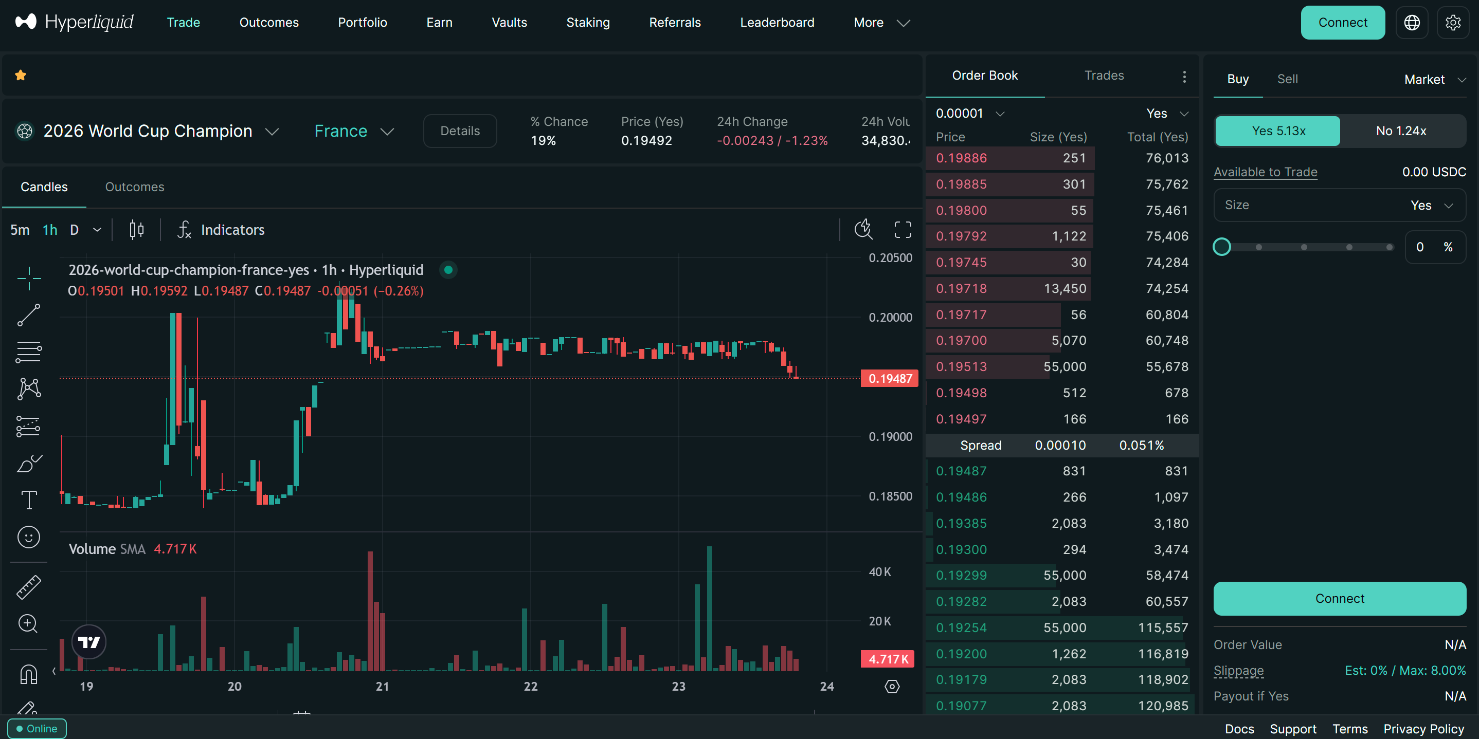Click the Available to Trade label
This screenshot has height=739, width=1479.
pyautogui.click(x=1266, y=172)
